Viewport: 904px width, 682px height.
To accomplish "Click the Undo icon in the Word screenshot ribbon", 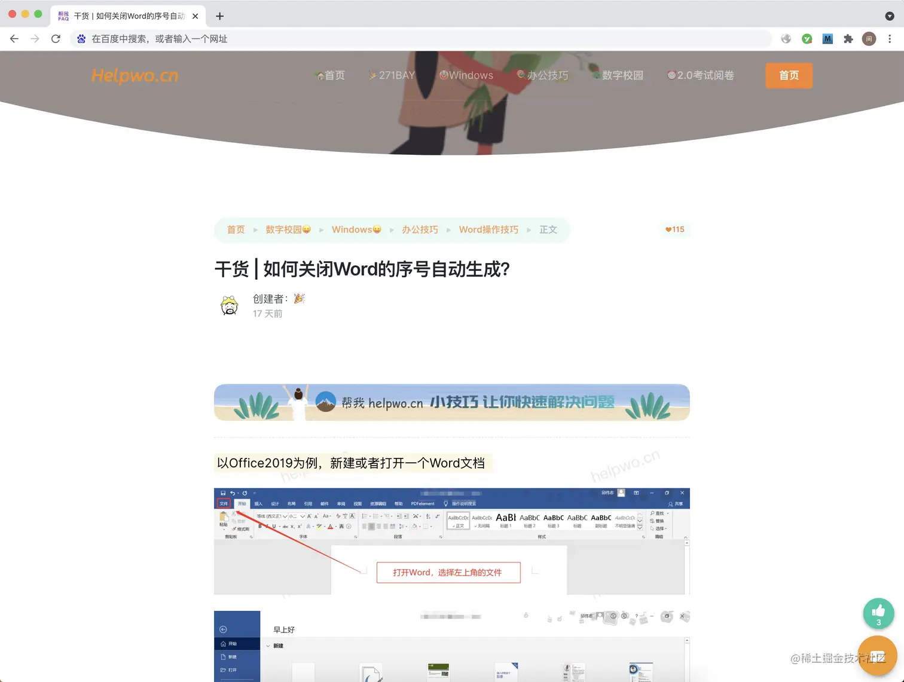I will click(233, 493).
